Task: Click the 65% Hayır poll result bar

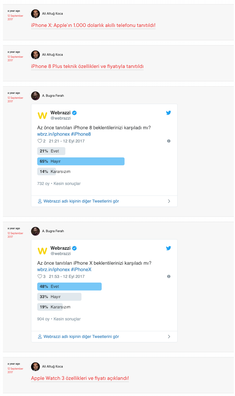Action: [81, 161]
